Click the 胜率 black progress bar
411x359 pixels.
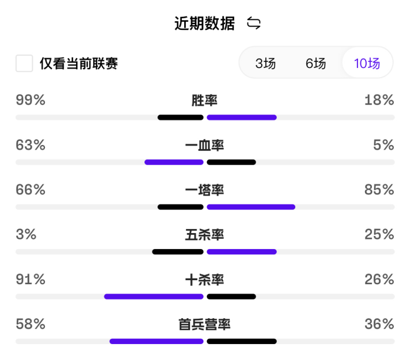[x=180, y=117]
